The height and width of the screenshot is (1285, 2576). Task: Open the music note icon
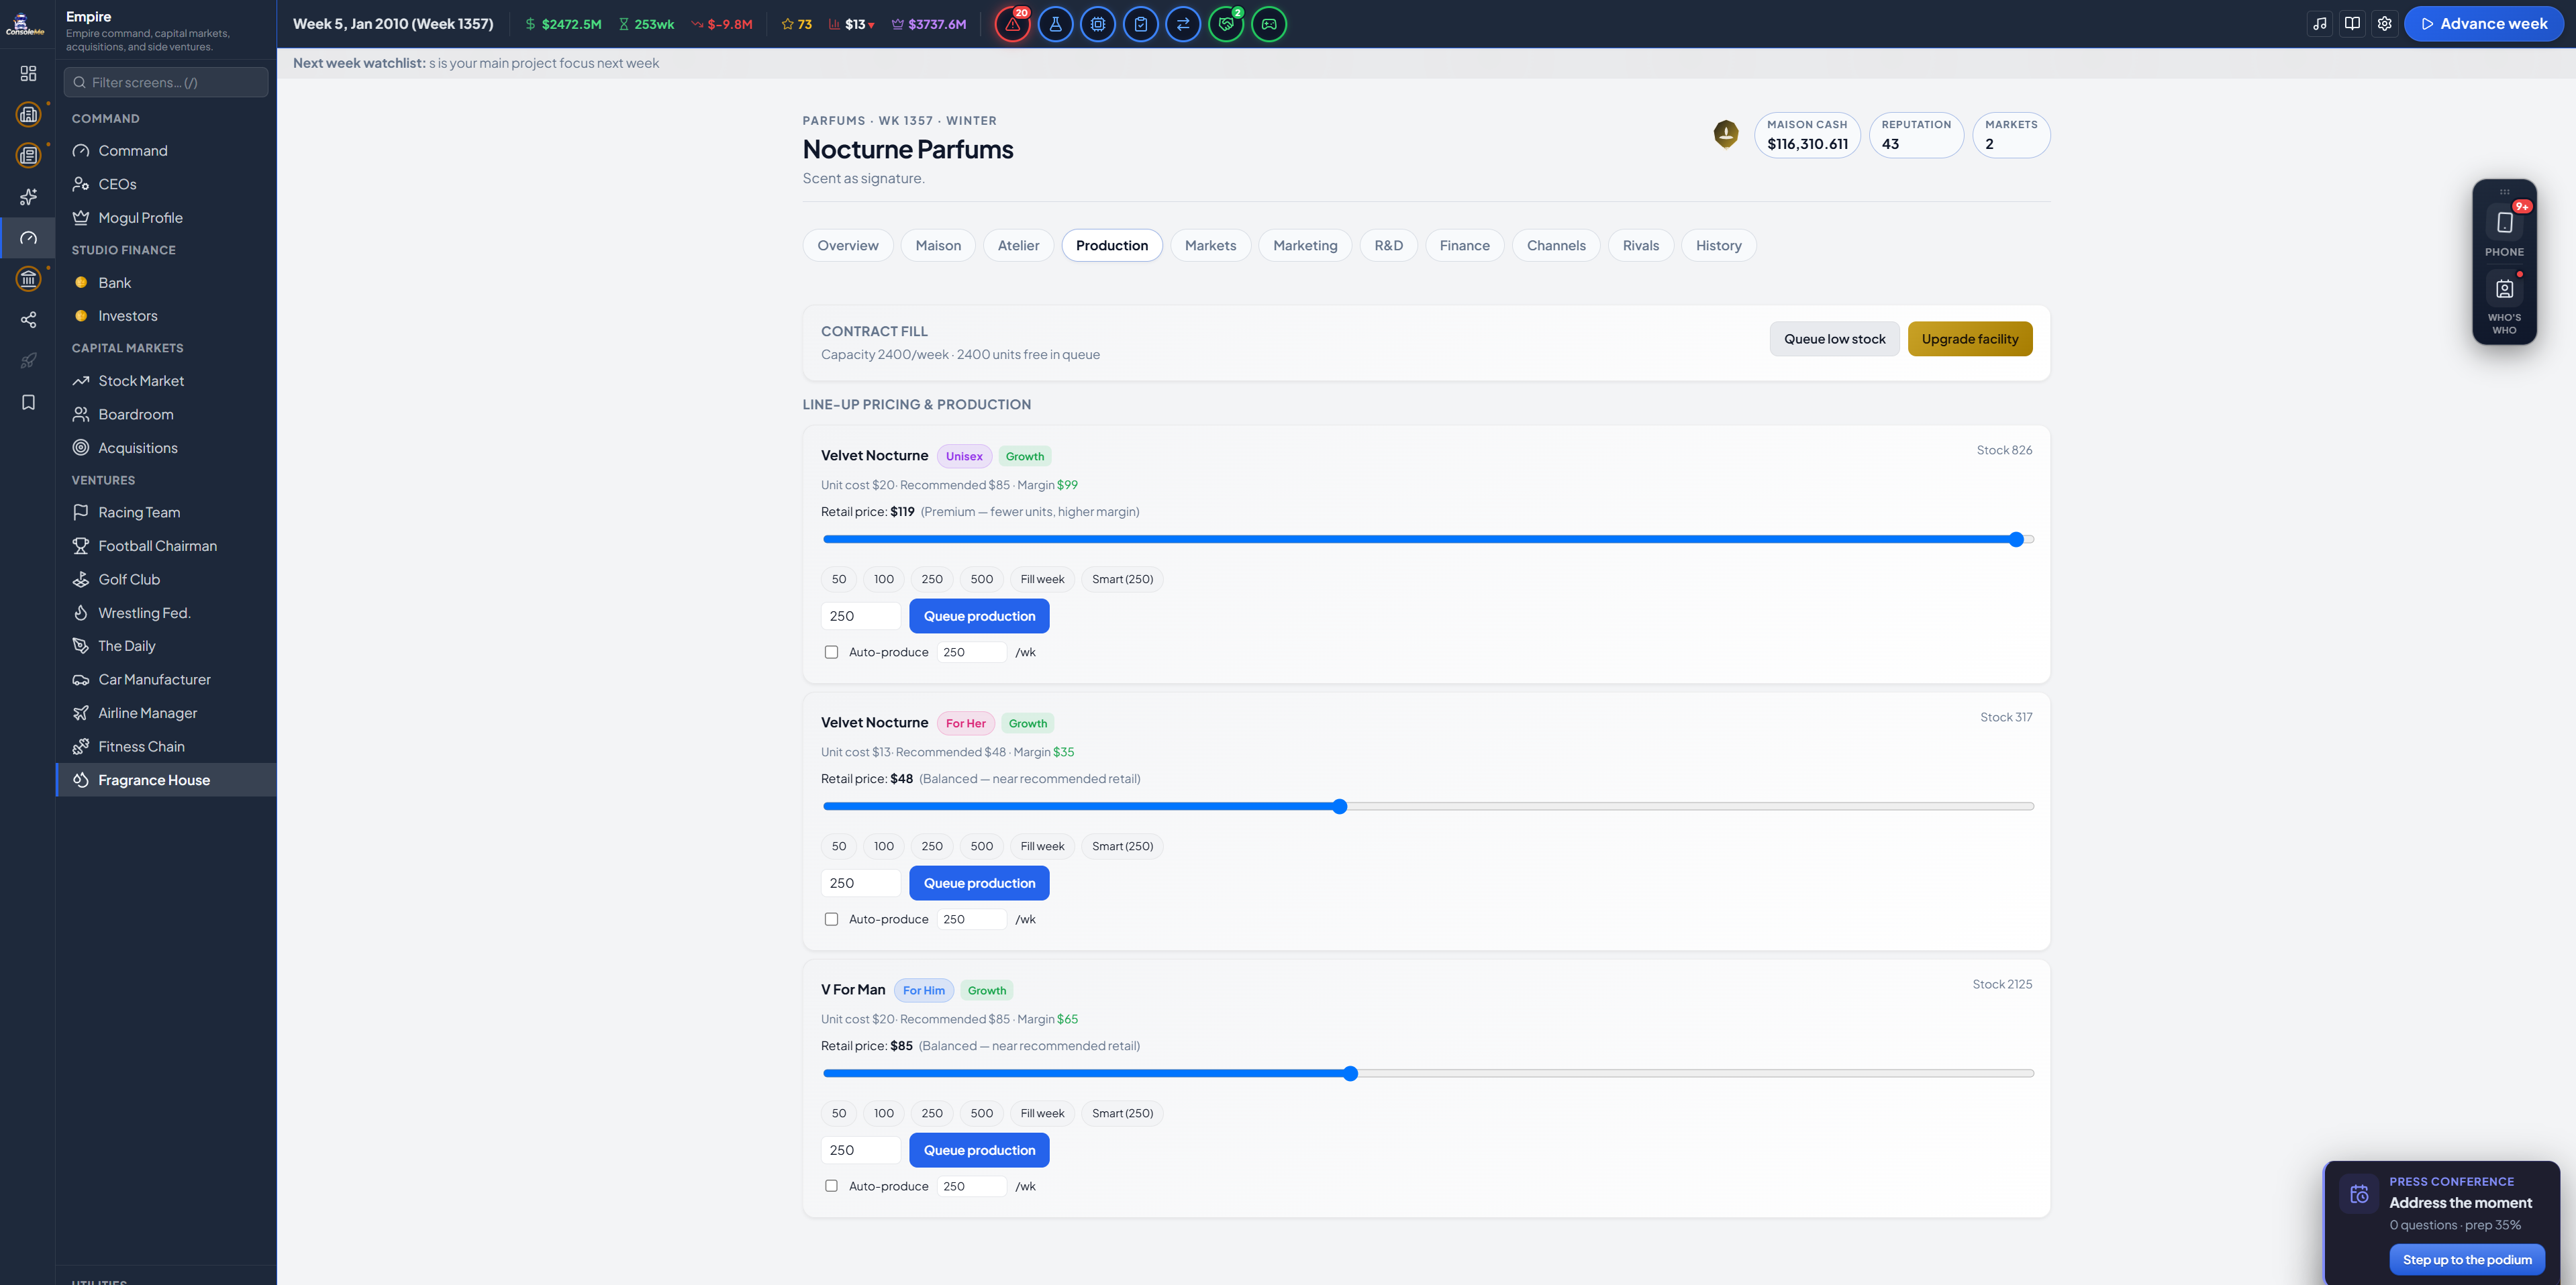[x=2320, y=24]
